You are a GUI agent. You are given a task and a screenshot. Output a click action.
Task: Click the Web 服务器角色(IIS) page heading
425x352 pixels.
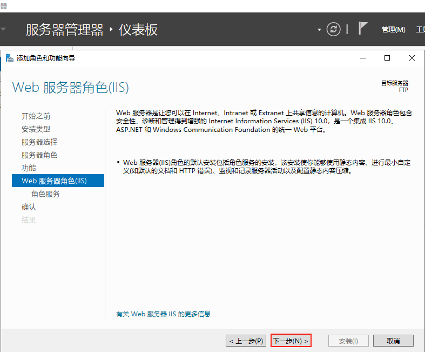70,88
